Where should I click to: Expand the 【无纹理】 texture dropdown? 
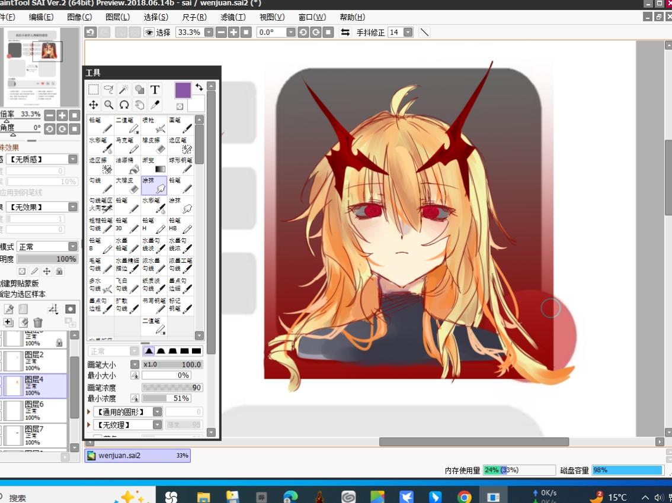[x=157, y=425]
